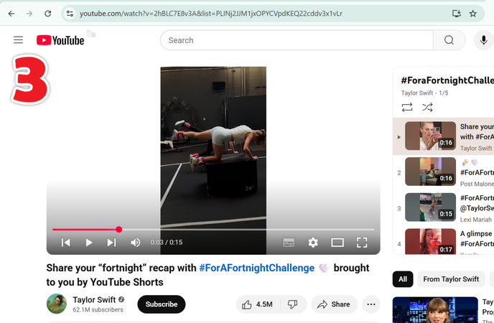494x323 pixels.
Task: Open Taylor Swift channel name link
Action: (94, 300)
